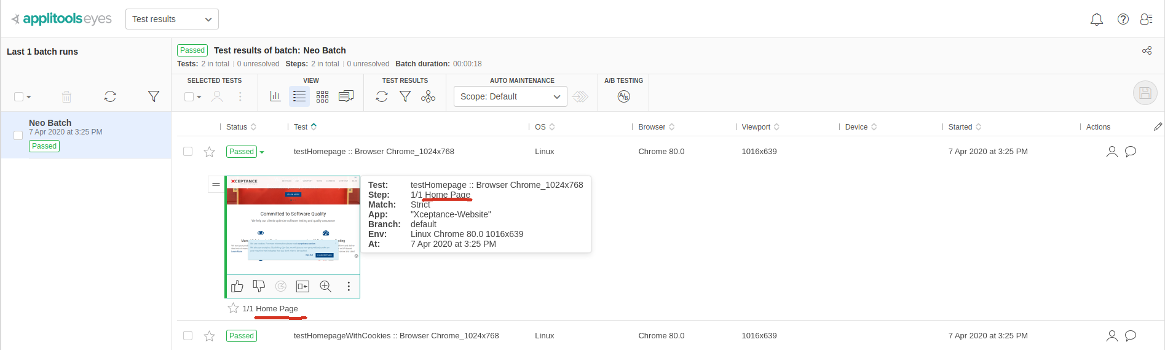Open the help question mark icon

coord(1123,19)
